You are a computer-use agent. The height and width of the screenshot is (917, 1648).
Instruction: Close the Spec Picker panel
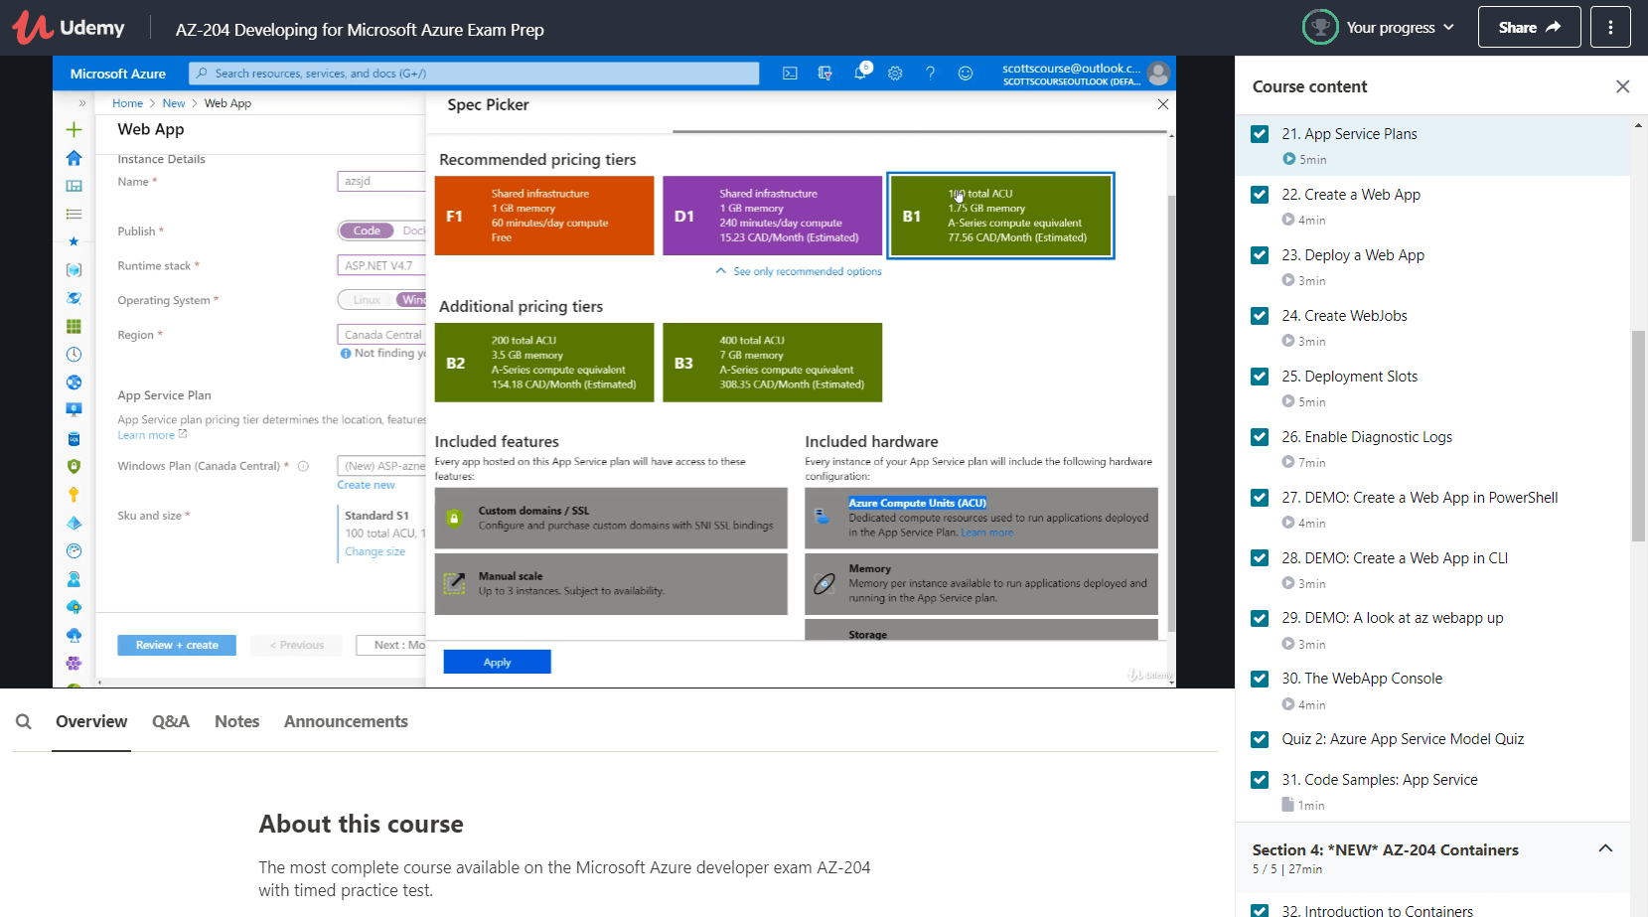click(1163, 104)
